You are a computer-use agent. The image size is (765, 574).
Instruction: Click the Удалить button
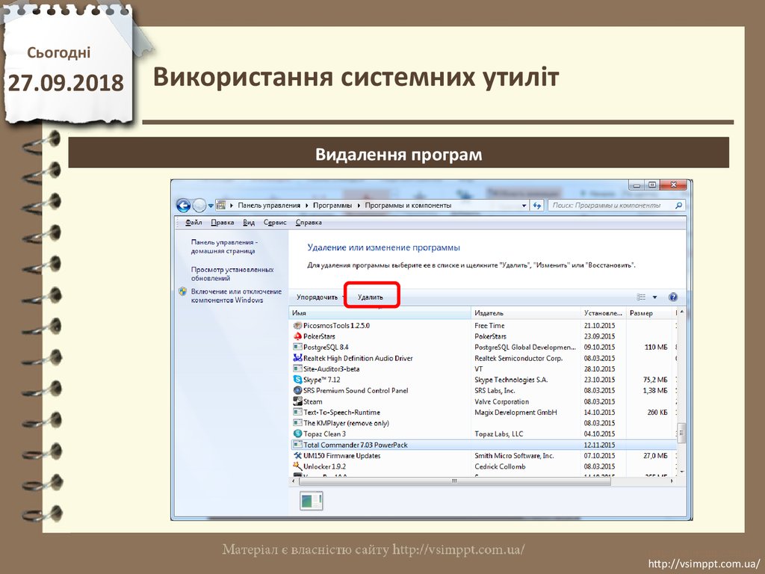(371, 297)
